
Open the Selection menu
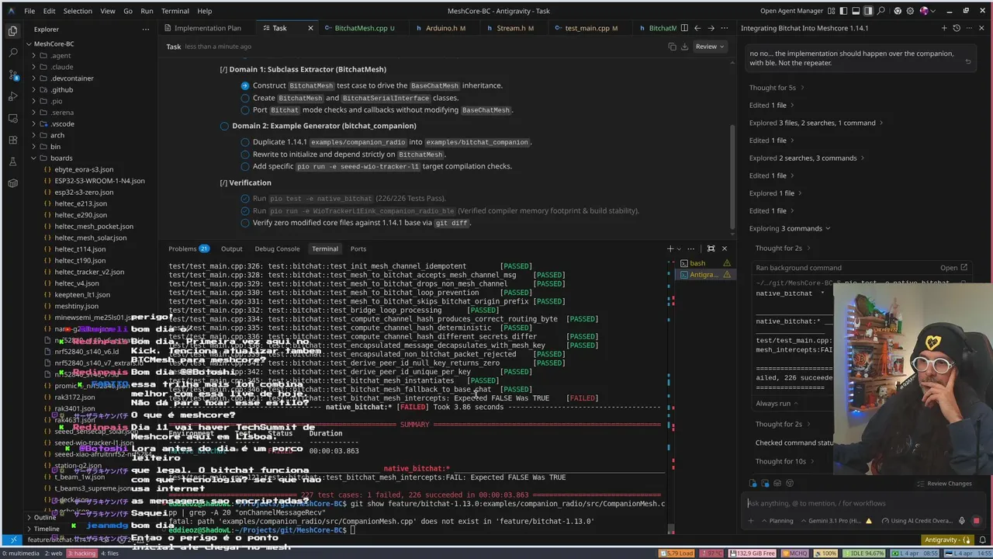pyautogui.click(x=78, y=11)
